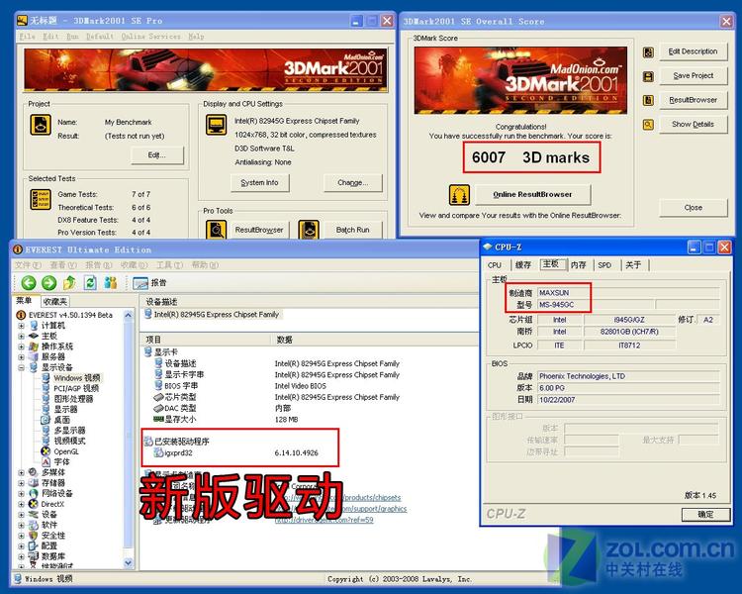This screenshot has width=742, height=594.
Task: Click Batch Run button in Pro Tools
Action: click(x=352, y=230)
